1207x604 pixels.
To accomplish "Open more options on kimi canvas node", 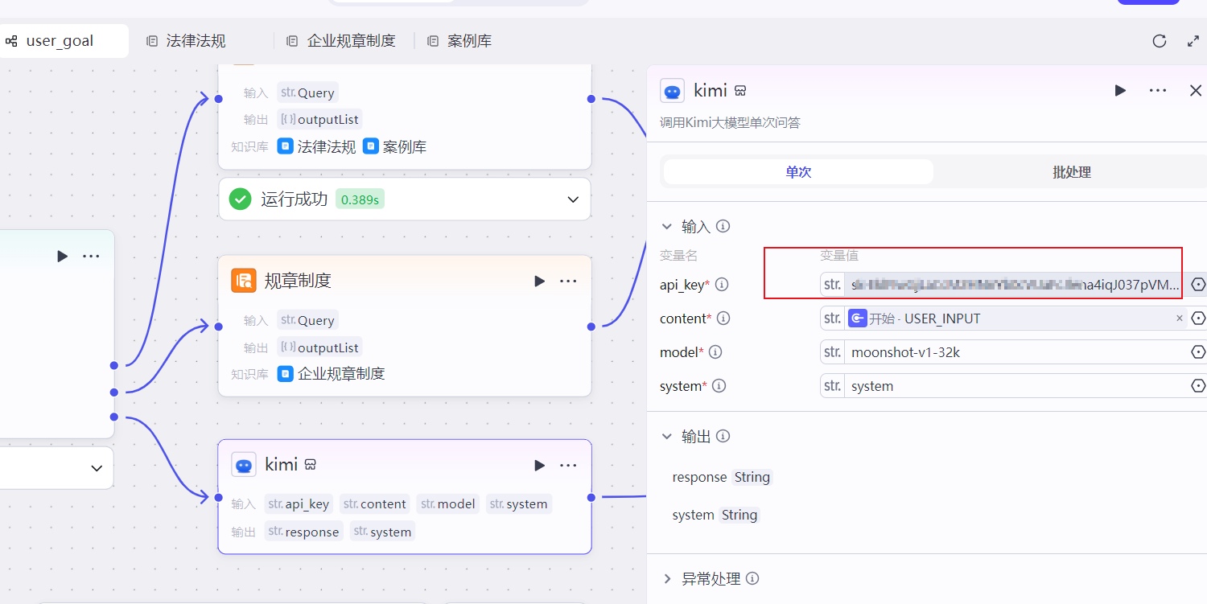I will point(568,465).
